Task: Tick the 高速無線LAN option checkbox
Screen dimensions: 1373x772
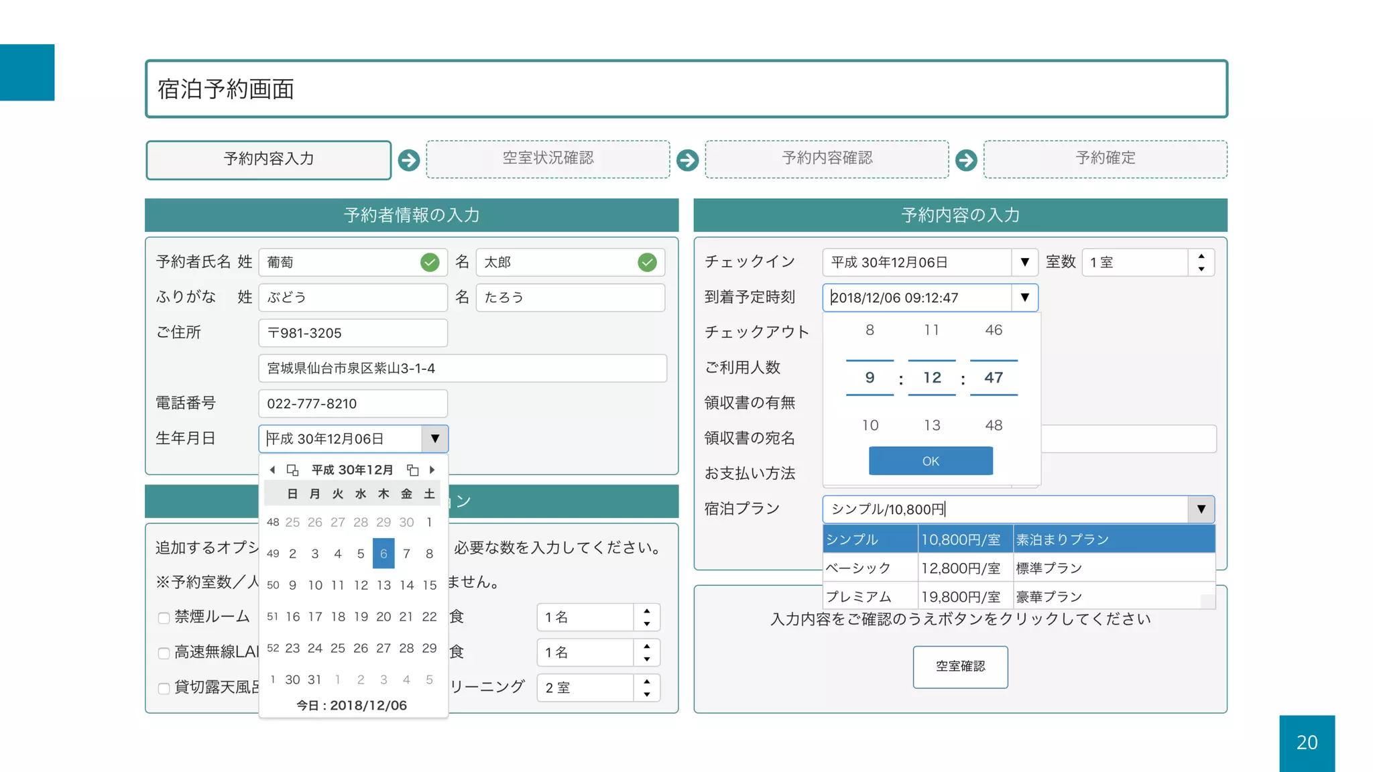Action: [x=164, y=653]
